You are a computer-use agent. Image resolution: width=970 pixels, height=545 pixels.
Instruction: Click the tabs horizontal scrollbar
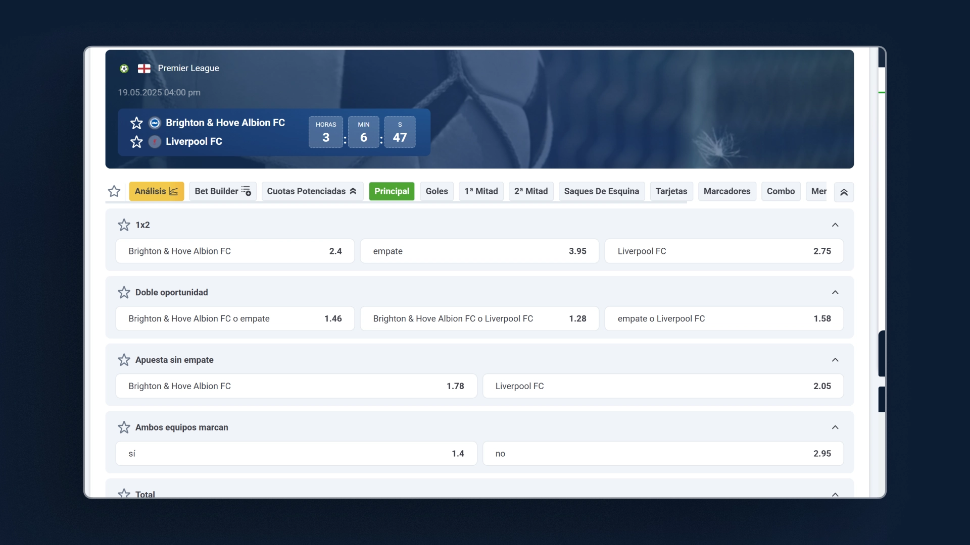tap(396, 203)
